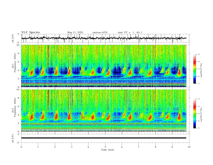
Task: Click the time axis tick label '10'
Action: pos(189,147)
